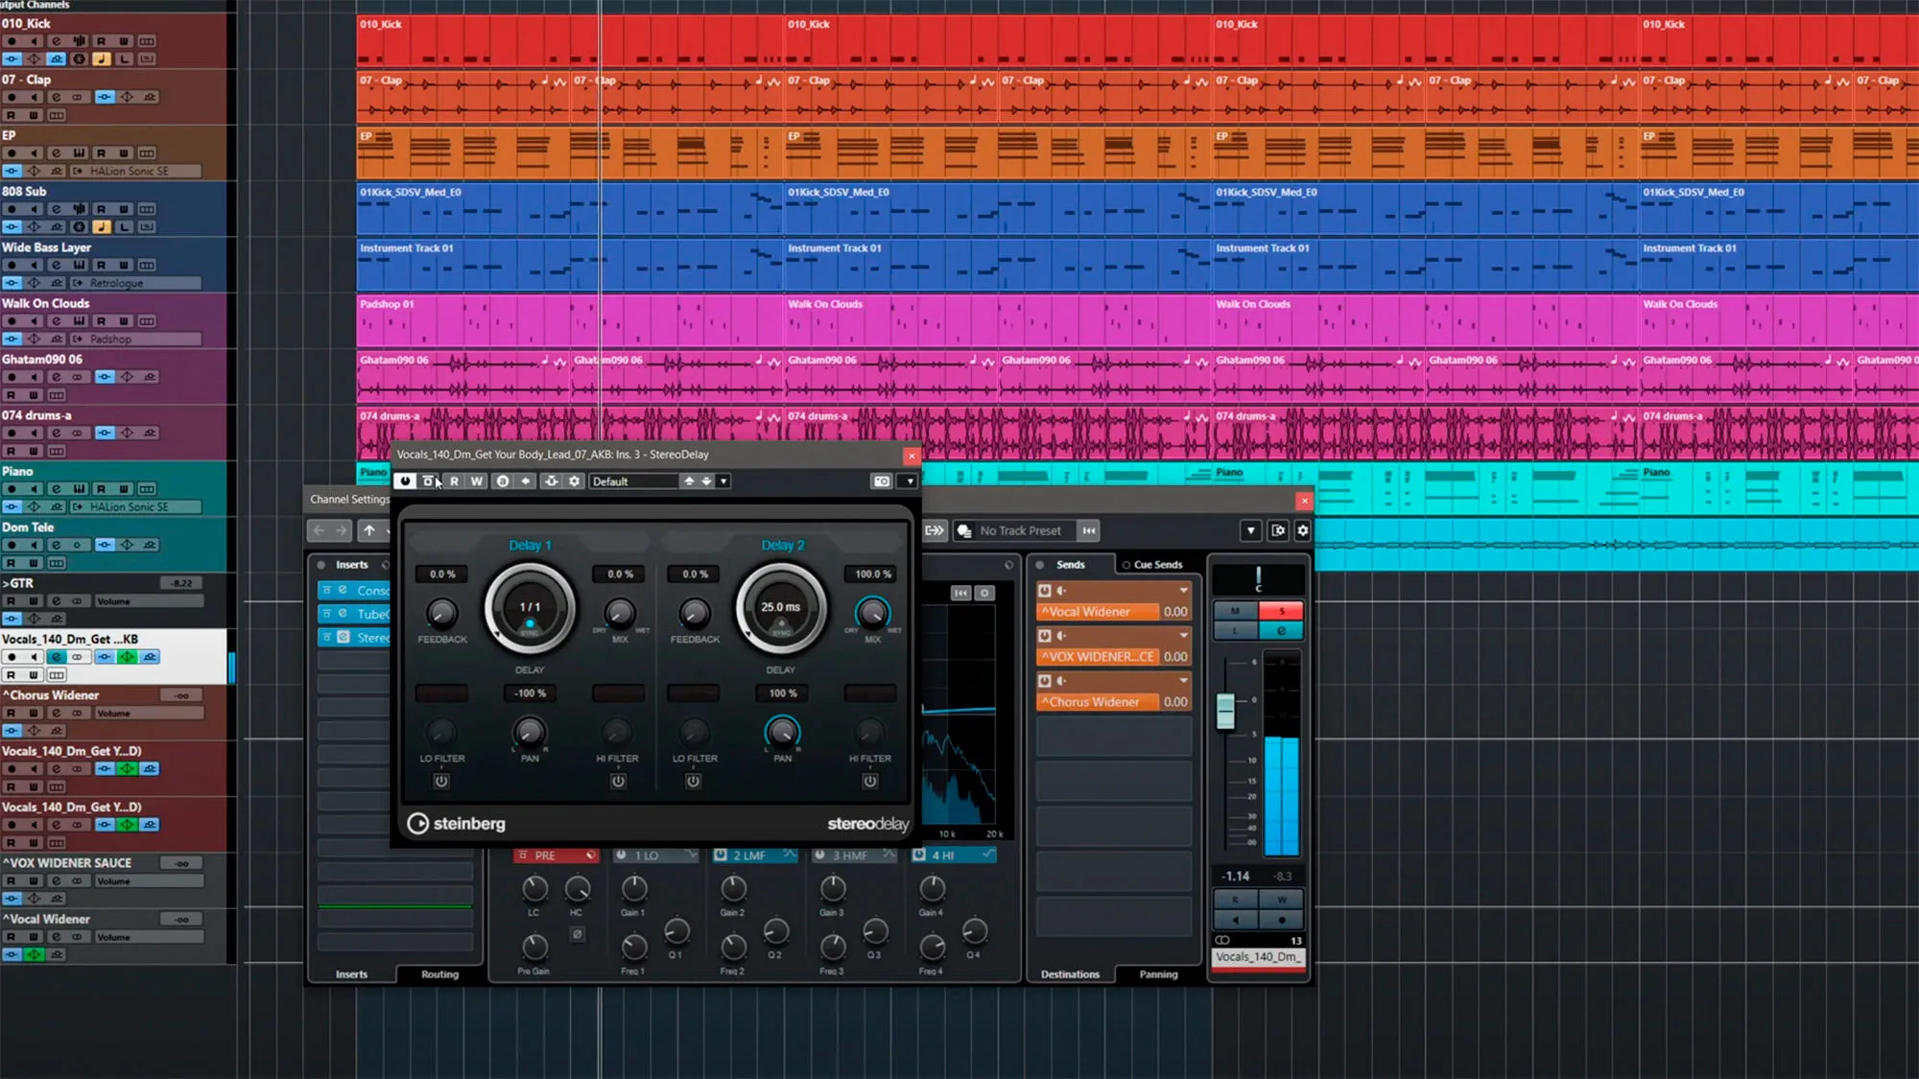Click the up arrow button in Channel Settings

click(x=369, y=530)
